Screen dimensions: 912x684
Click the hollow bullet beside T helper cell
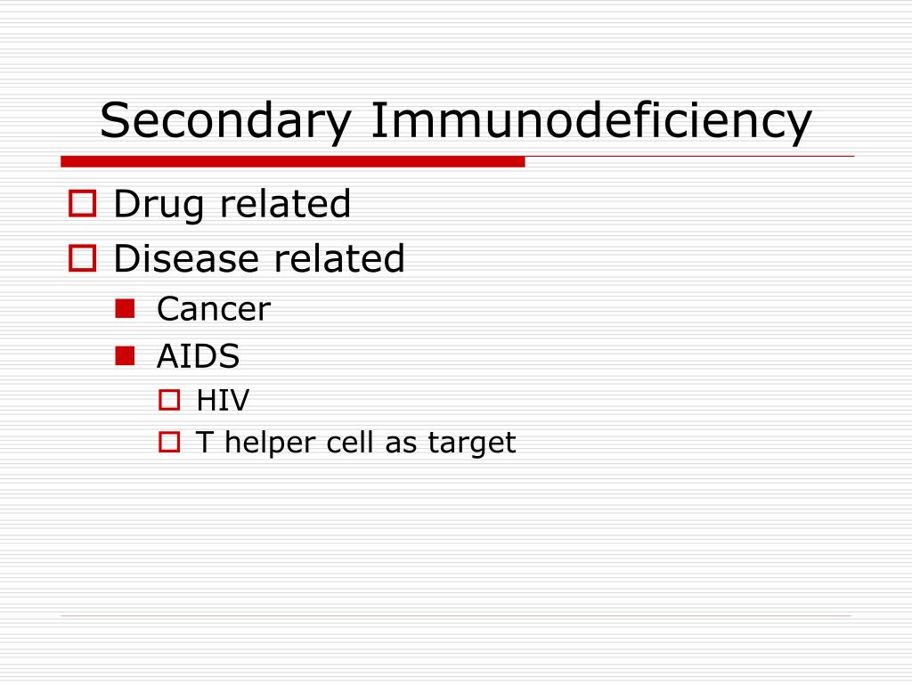(x=169, y=442)
